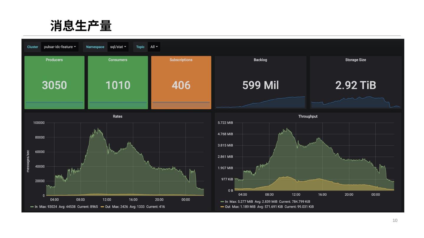Open the Backlog panel title menu
This screenshot has width=424, height=238.
pyautogui.click(x=260, y=60)
